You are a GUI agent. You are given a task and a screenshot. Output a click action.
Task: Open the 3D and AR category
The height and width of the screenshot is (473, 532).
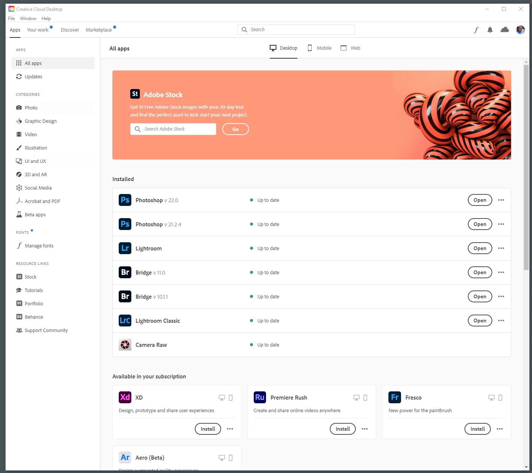(x=53, y=174)
